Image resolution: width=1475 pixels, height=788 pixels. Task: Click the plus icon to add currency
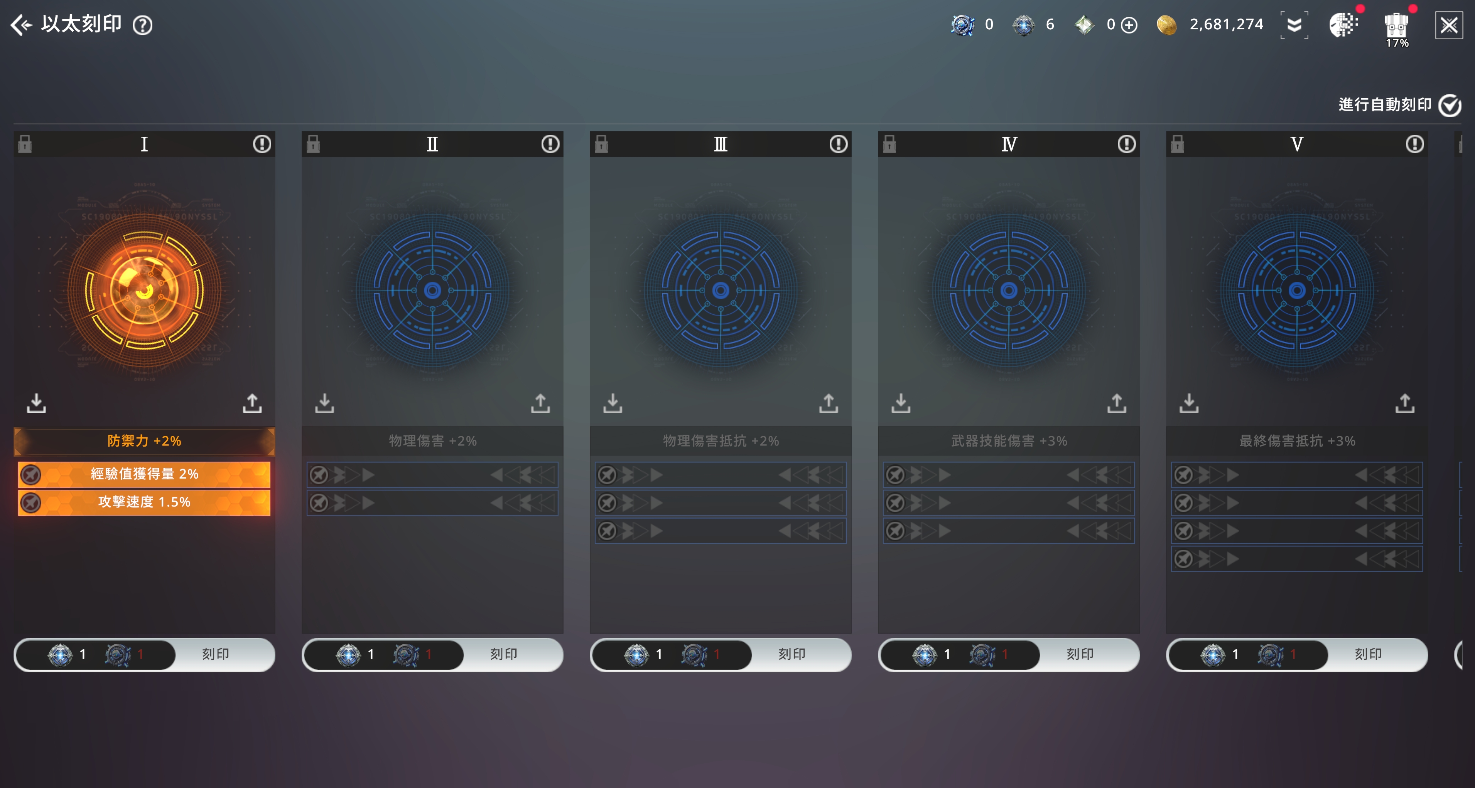(1129, 25)
